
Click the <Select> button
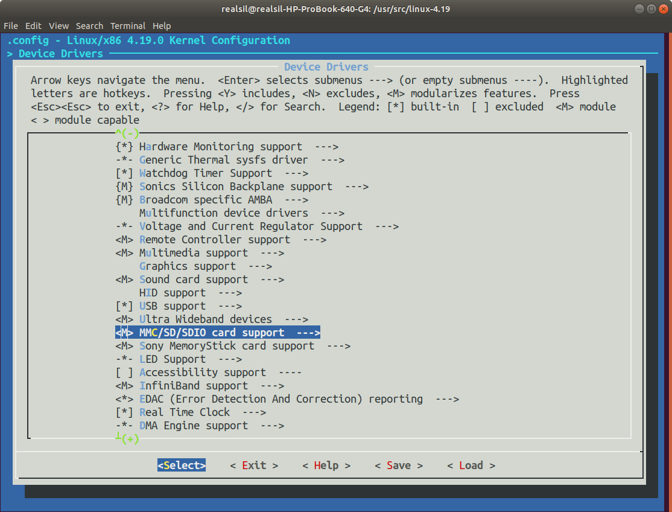182,466
